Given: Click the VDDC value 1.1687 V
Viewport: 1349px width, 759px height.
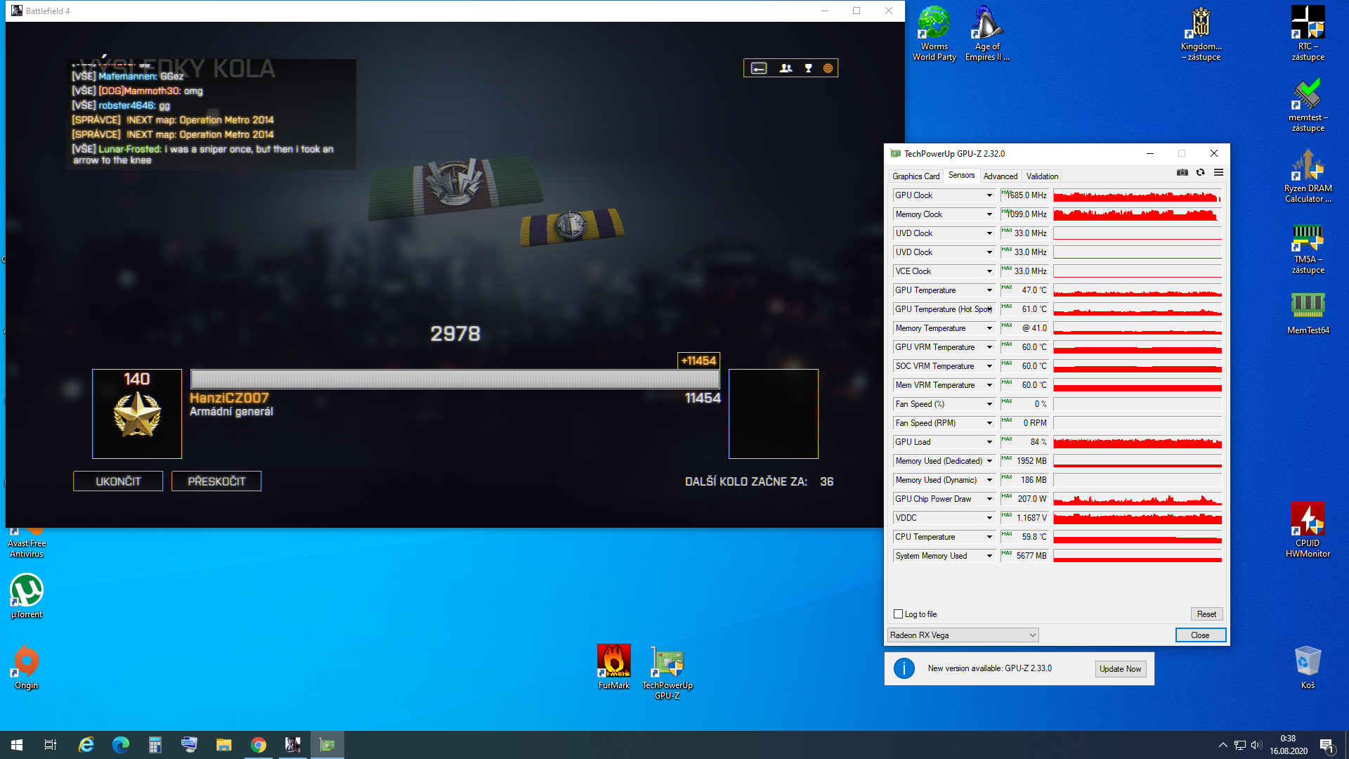Looking at the screenshot, I should point(1024,518).
